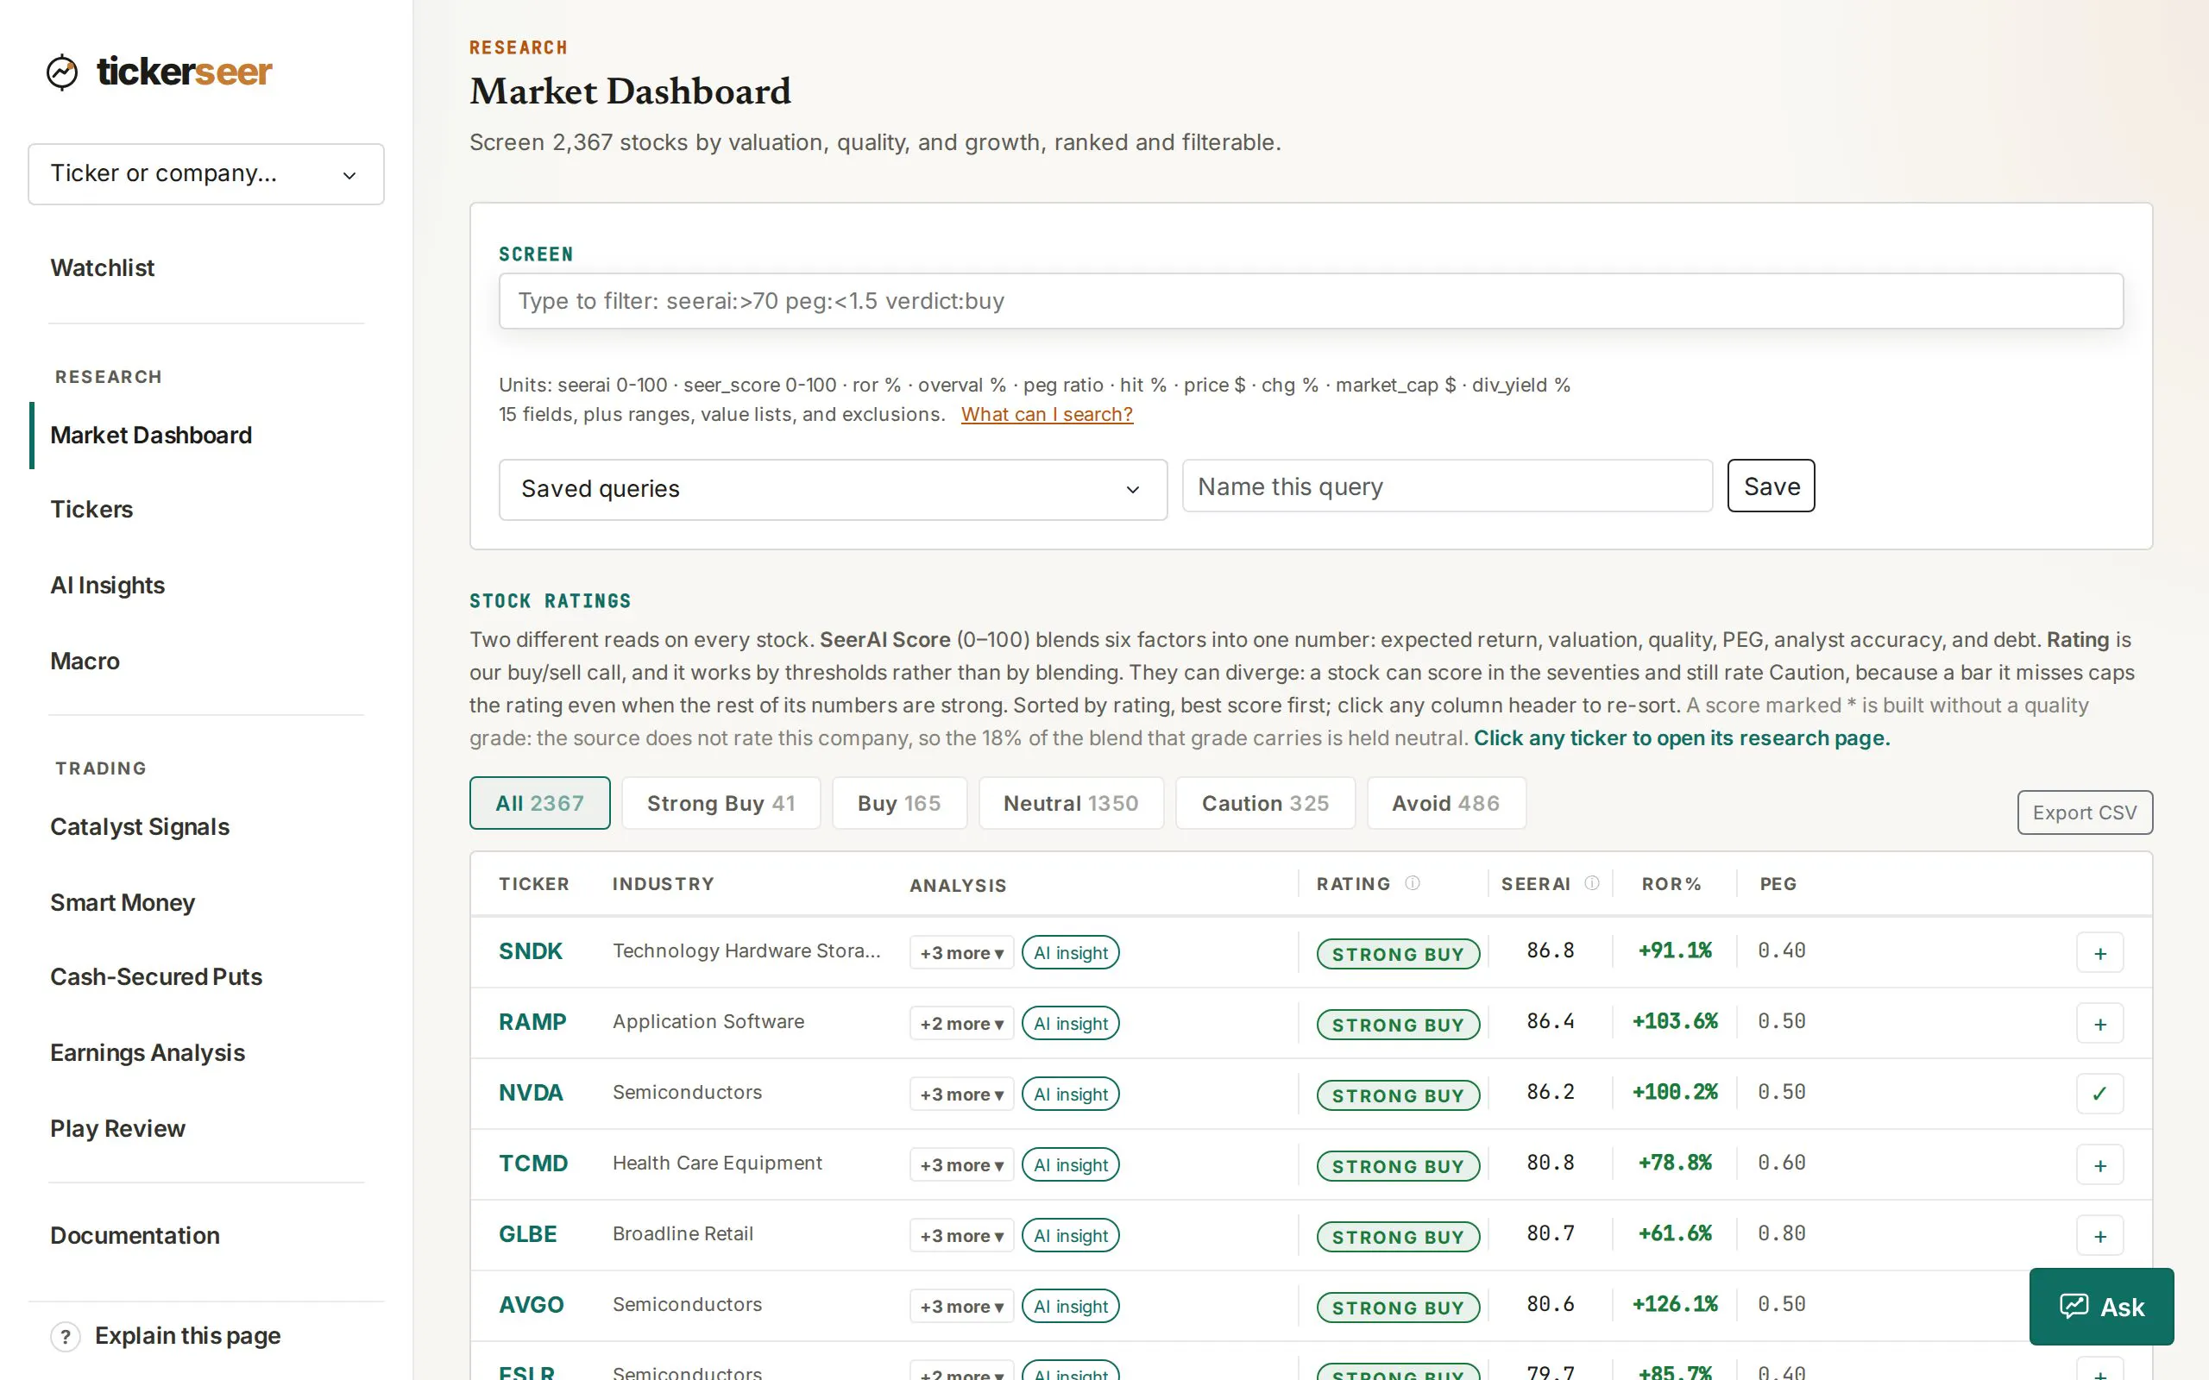Add TCMD to watchlist with plus icon
Screen dimensions: 2209x1380
point(2099,1164)
